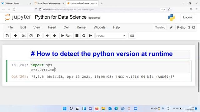
Task: Click the Out[20] version output text
Action: point(103,77)
